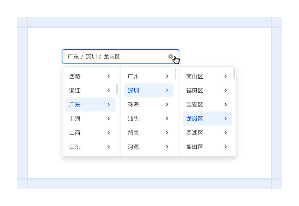Pick 山东 in the province column
The image size is (299, 206).
pos(75,147)
